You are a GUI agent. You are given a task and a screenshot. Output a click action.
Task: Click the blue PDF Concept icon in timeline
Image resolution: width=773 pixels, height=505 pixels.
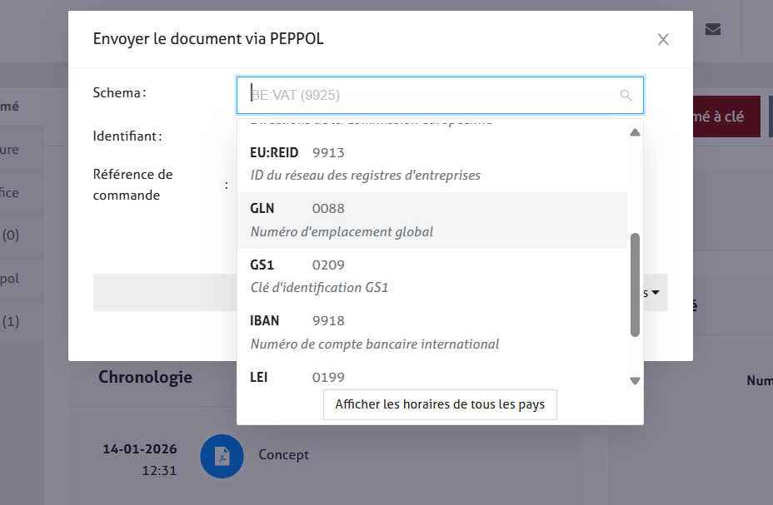click(x=222, y=455)
